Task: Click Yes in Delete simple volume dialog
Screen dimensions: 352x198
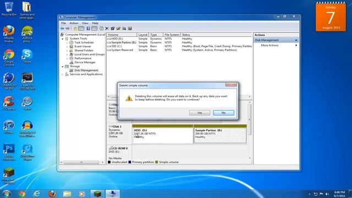Action: click(200, 113)
